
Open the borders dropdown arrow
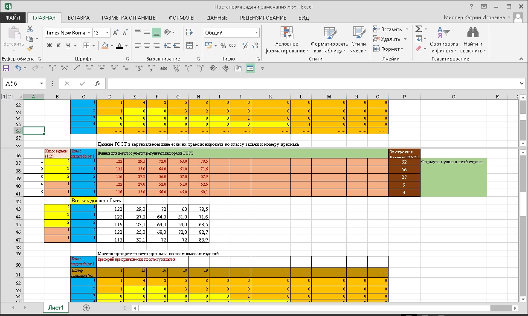click(93, 46)
